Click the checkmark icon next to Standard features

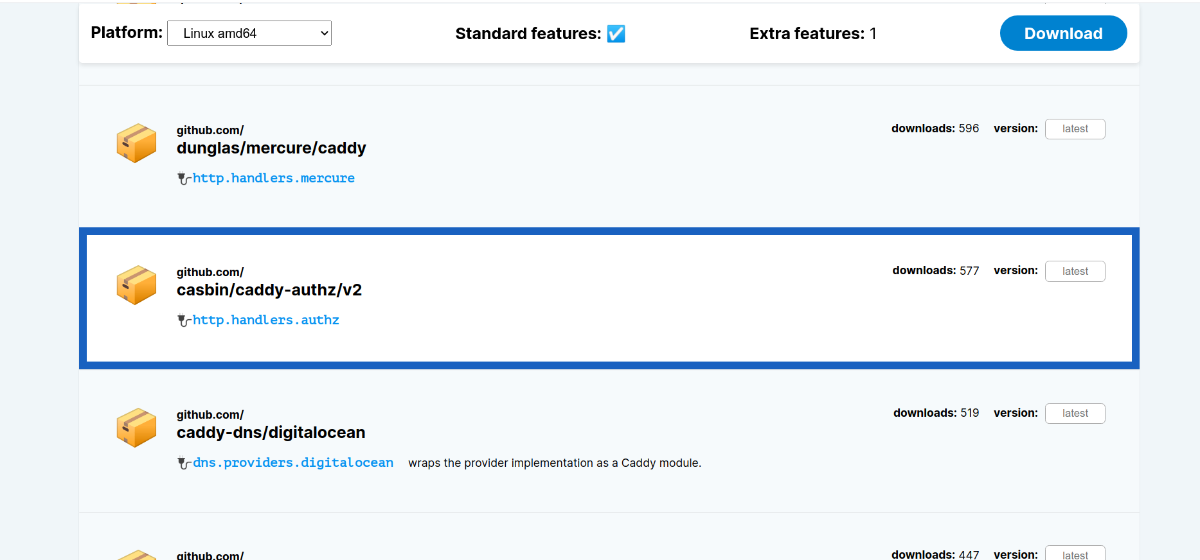tap(616, 34)
